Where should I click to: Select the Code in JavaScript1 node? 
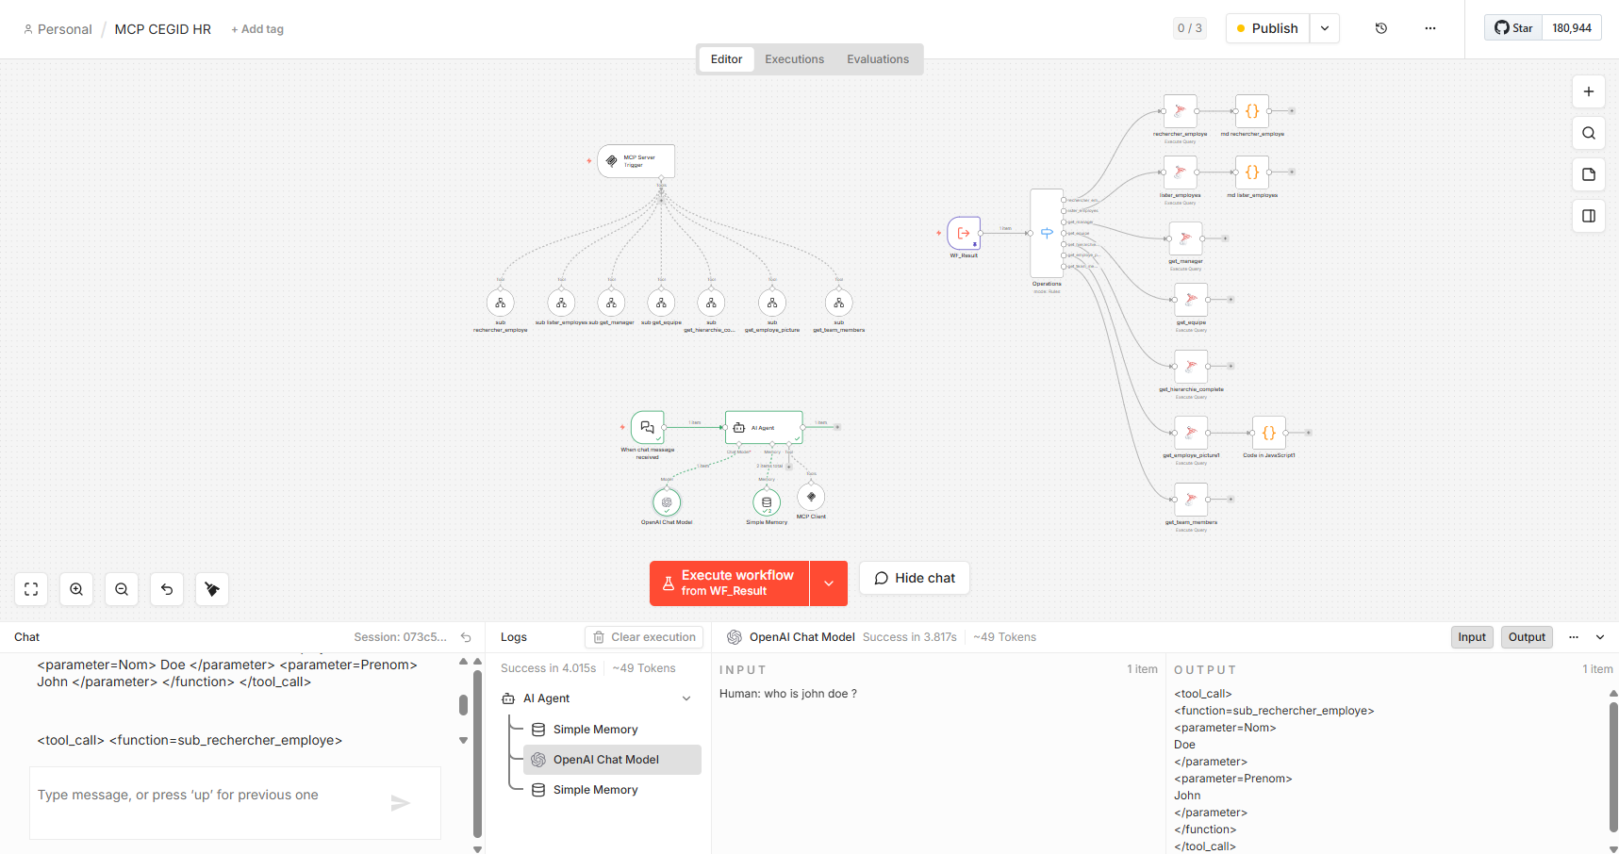pyautogui.click(x=1269, y=433)
